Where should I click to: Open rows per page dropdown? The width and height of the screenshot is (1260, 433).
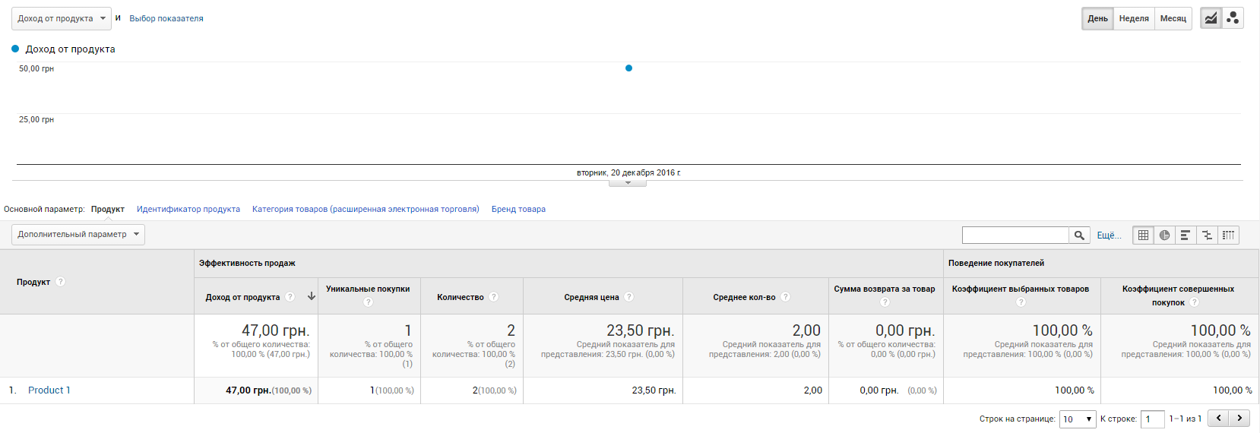click(1078, 419)
